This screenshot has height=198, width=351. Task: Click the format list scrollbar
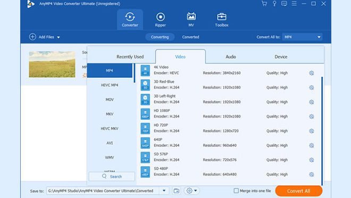click(x=135, y=73)
